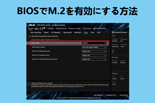This screenshot has width=155, height=103.
Task: Open the Ai Tweaker tab
Action: click(56, 32)
